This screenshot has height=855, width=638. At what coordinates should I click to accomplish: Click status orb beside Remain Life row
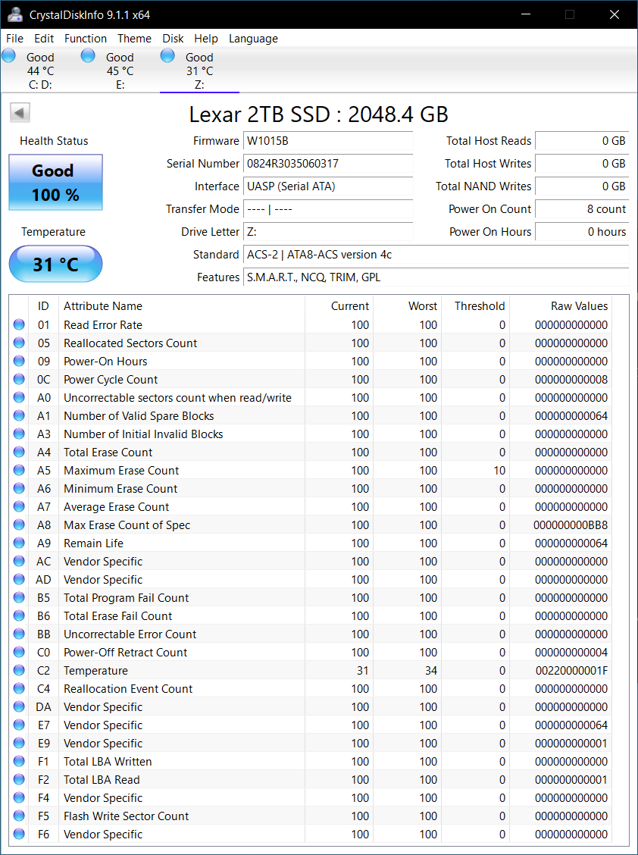[19, 543]
